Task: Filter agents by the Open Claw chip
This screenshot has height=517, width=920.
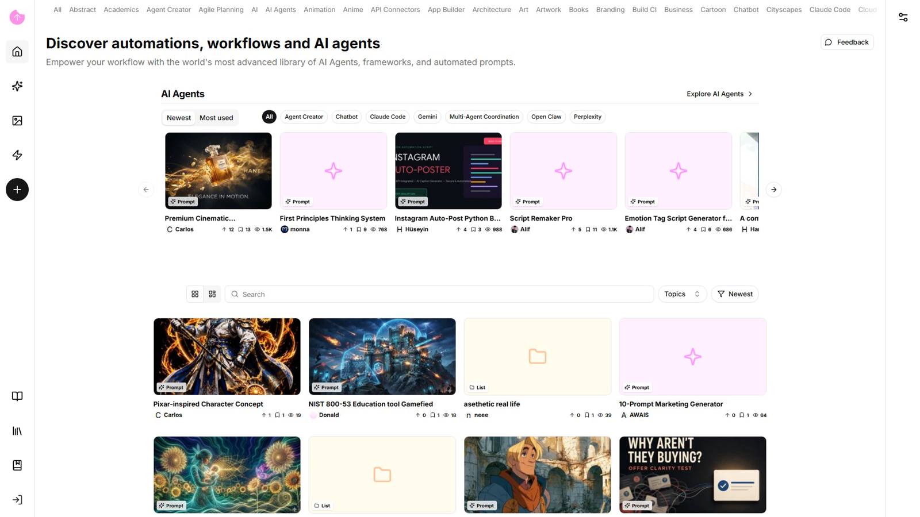Action: pos(546,117)
